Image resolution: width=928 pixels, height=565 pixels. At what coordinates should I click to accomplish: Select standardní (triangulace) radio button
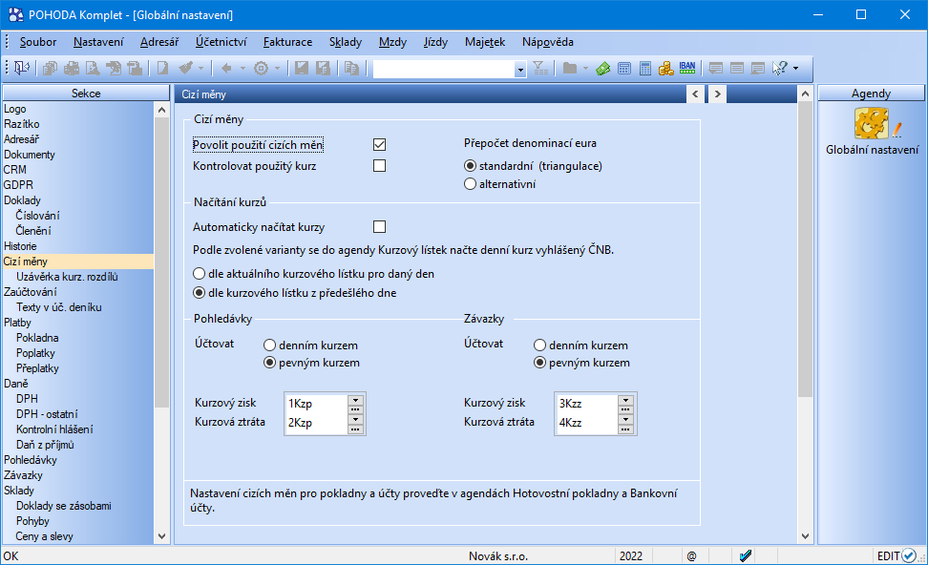coord(470,166)
